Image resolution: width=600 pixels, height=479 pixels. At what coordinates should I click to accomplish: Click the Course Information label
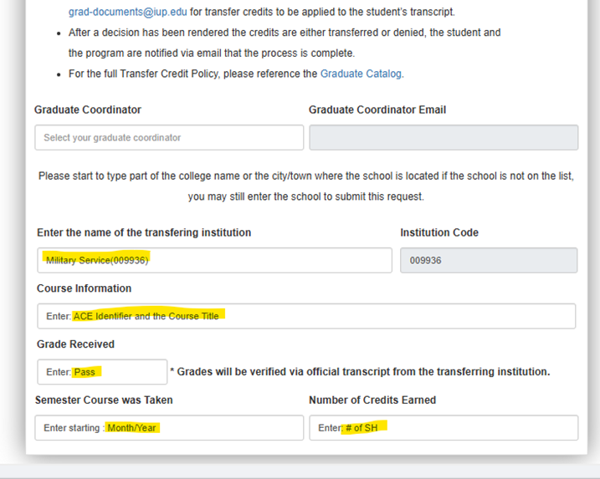tap(84, 288)
